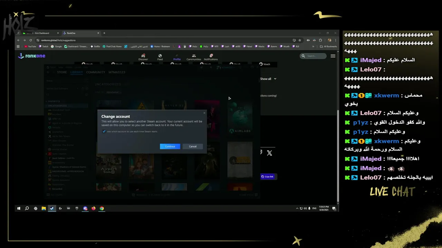Open the Windows notification center

[x=335, y=208]
